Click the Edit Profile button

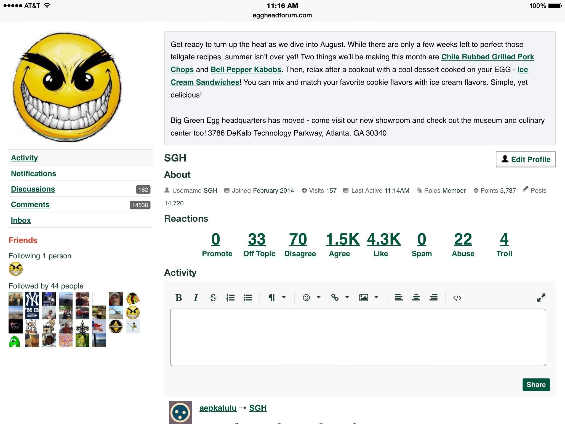click(526, 159)
